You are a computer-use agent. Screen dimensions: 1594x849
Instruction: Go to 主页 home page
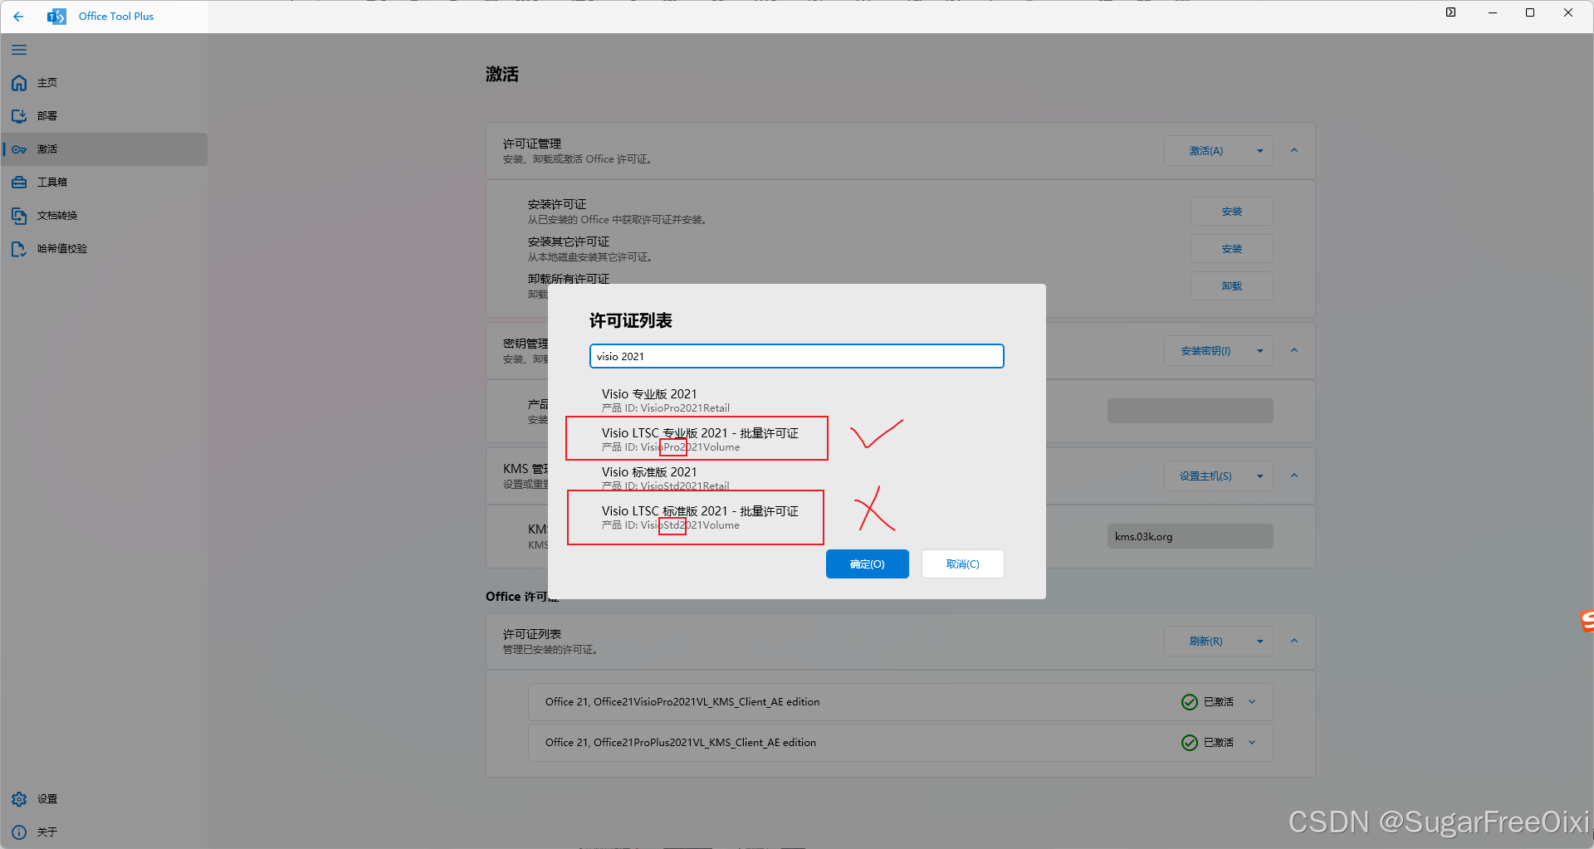click(x=104, y=83)
